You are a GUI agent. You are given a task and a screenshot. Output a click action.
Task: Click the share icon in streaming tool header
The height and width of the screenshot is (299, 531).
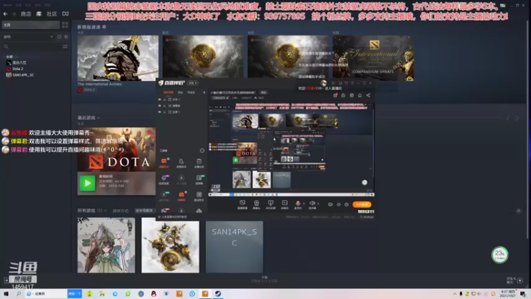pyautogui.click(x=368, y=96)
